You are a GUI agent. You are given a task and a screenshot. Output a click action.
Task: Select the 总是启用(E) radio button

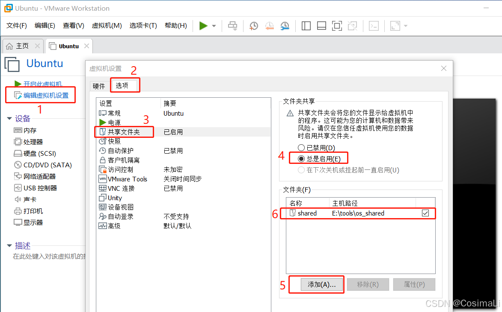click(301, 159)
